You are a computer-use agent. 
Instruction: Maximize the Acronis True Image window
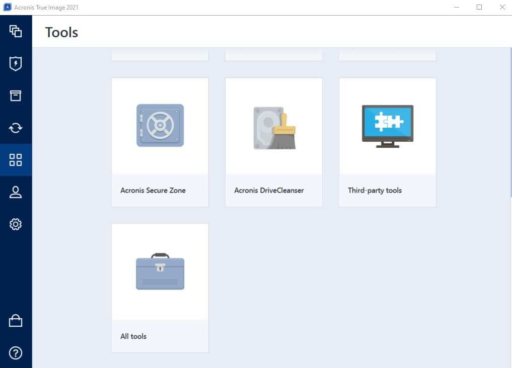pos(479,7)
